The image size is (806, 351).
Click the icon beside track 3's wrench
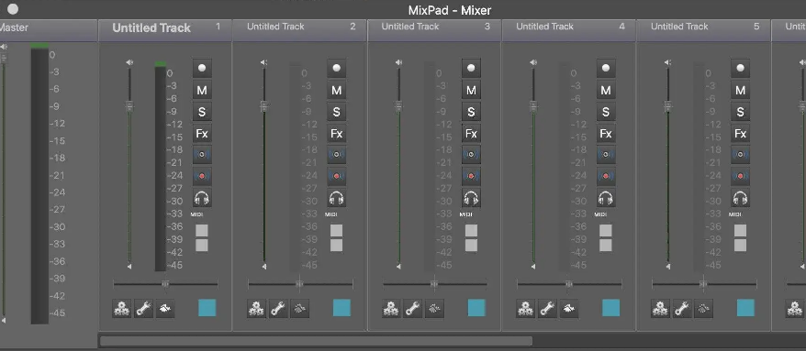tap(434, 309)
